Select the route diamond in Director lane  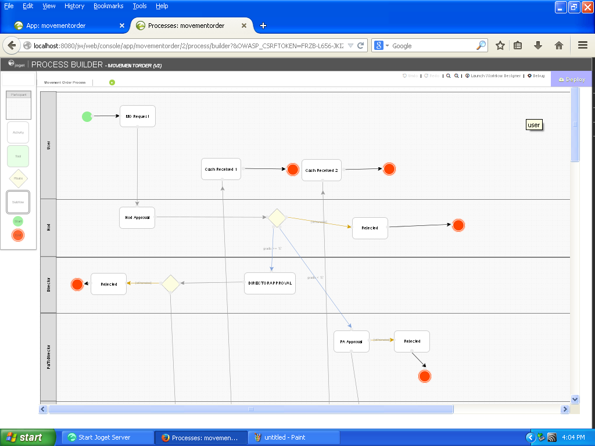170,284
